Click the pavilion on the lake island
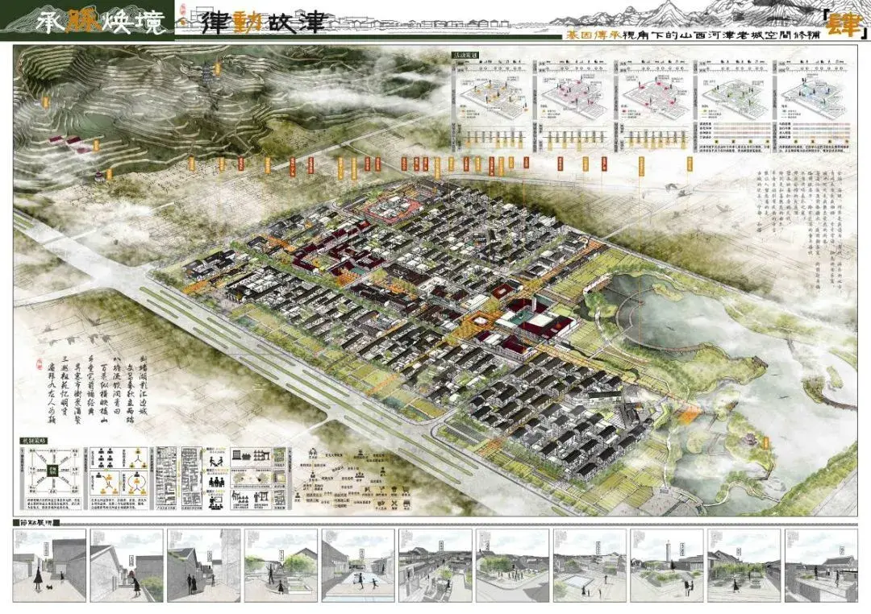The height and width of the screenshot is (614, 871). pyautogui.click(x=751, y=442)
